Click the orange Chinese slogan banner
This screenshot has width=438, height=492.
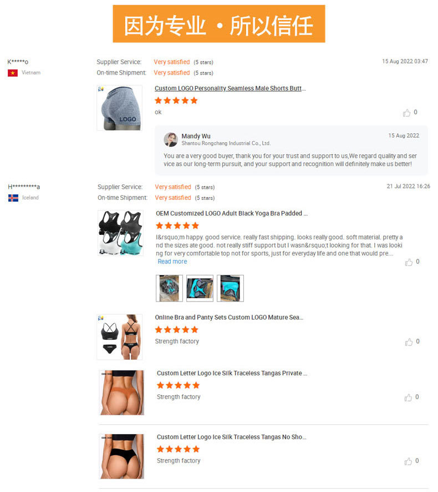[x=219, y=24]
